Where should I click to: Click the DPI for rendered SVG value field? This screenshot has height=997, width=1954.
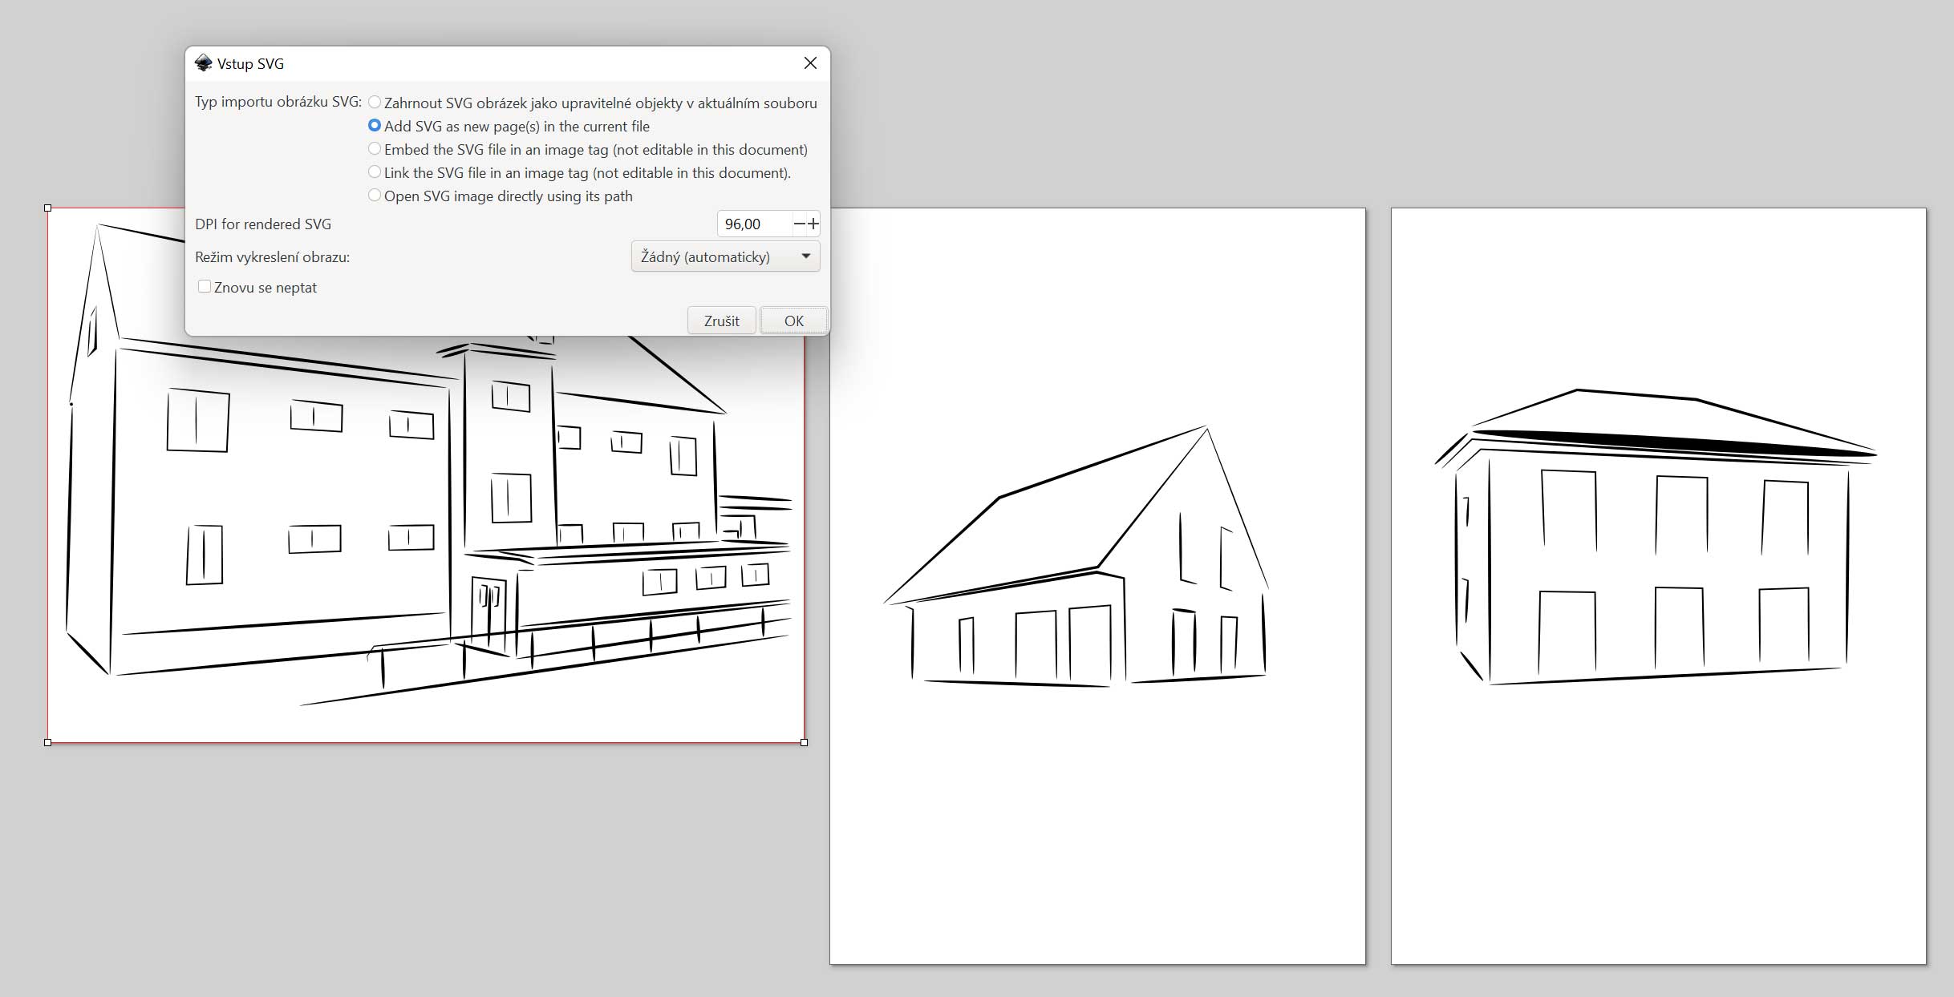click(753, 224)
